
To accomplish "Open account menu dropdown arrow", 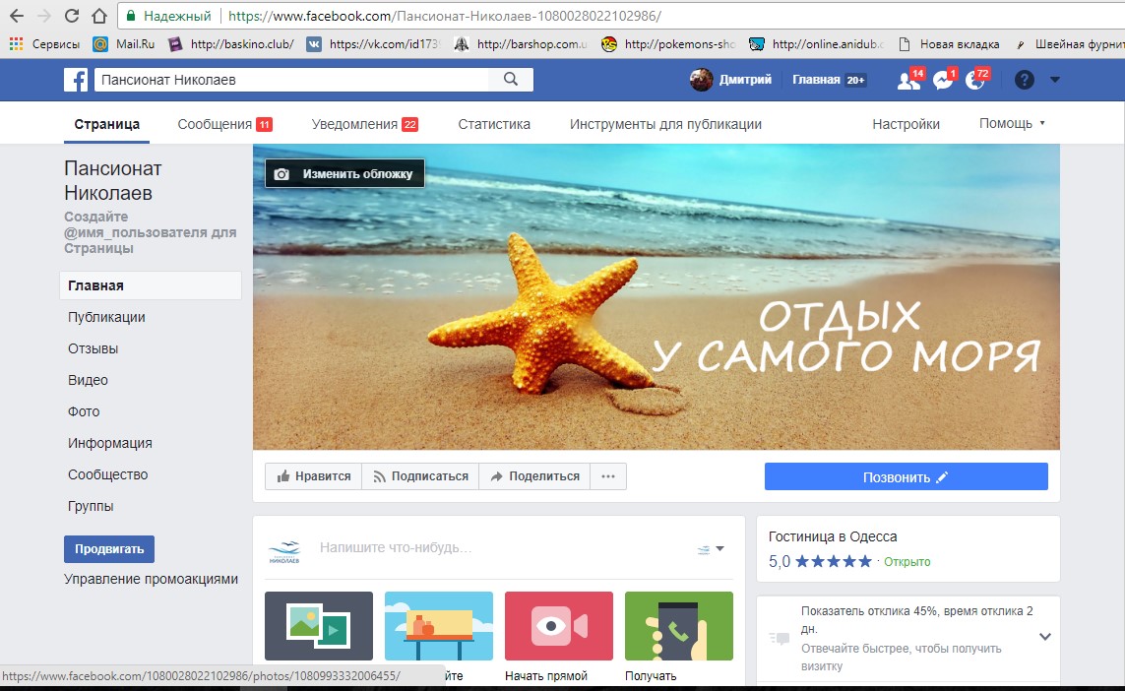I will (x=1055, y=80).
